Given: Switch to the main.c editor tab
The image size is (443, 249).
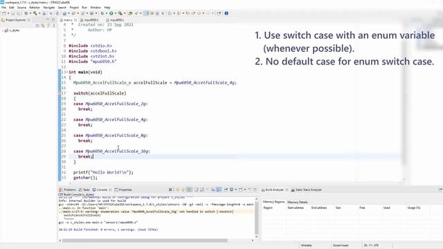Looking at the screenshot, I should pos(68,20).
